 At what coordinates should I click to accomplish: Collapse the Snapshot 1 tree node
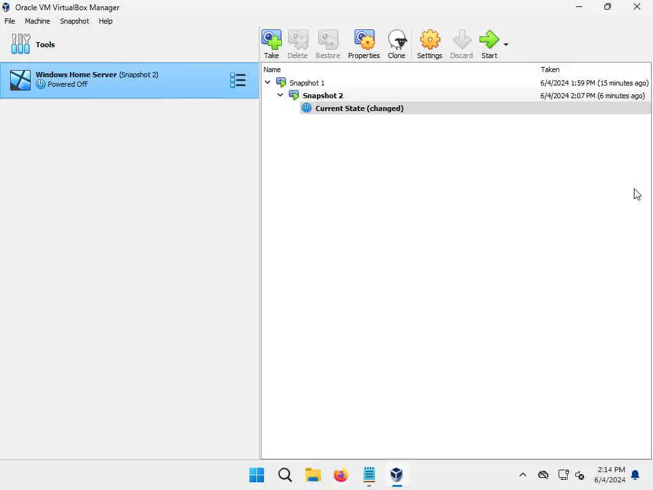(267, 82)
